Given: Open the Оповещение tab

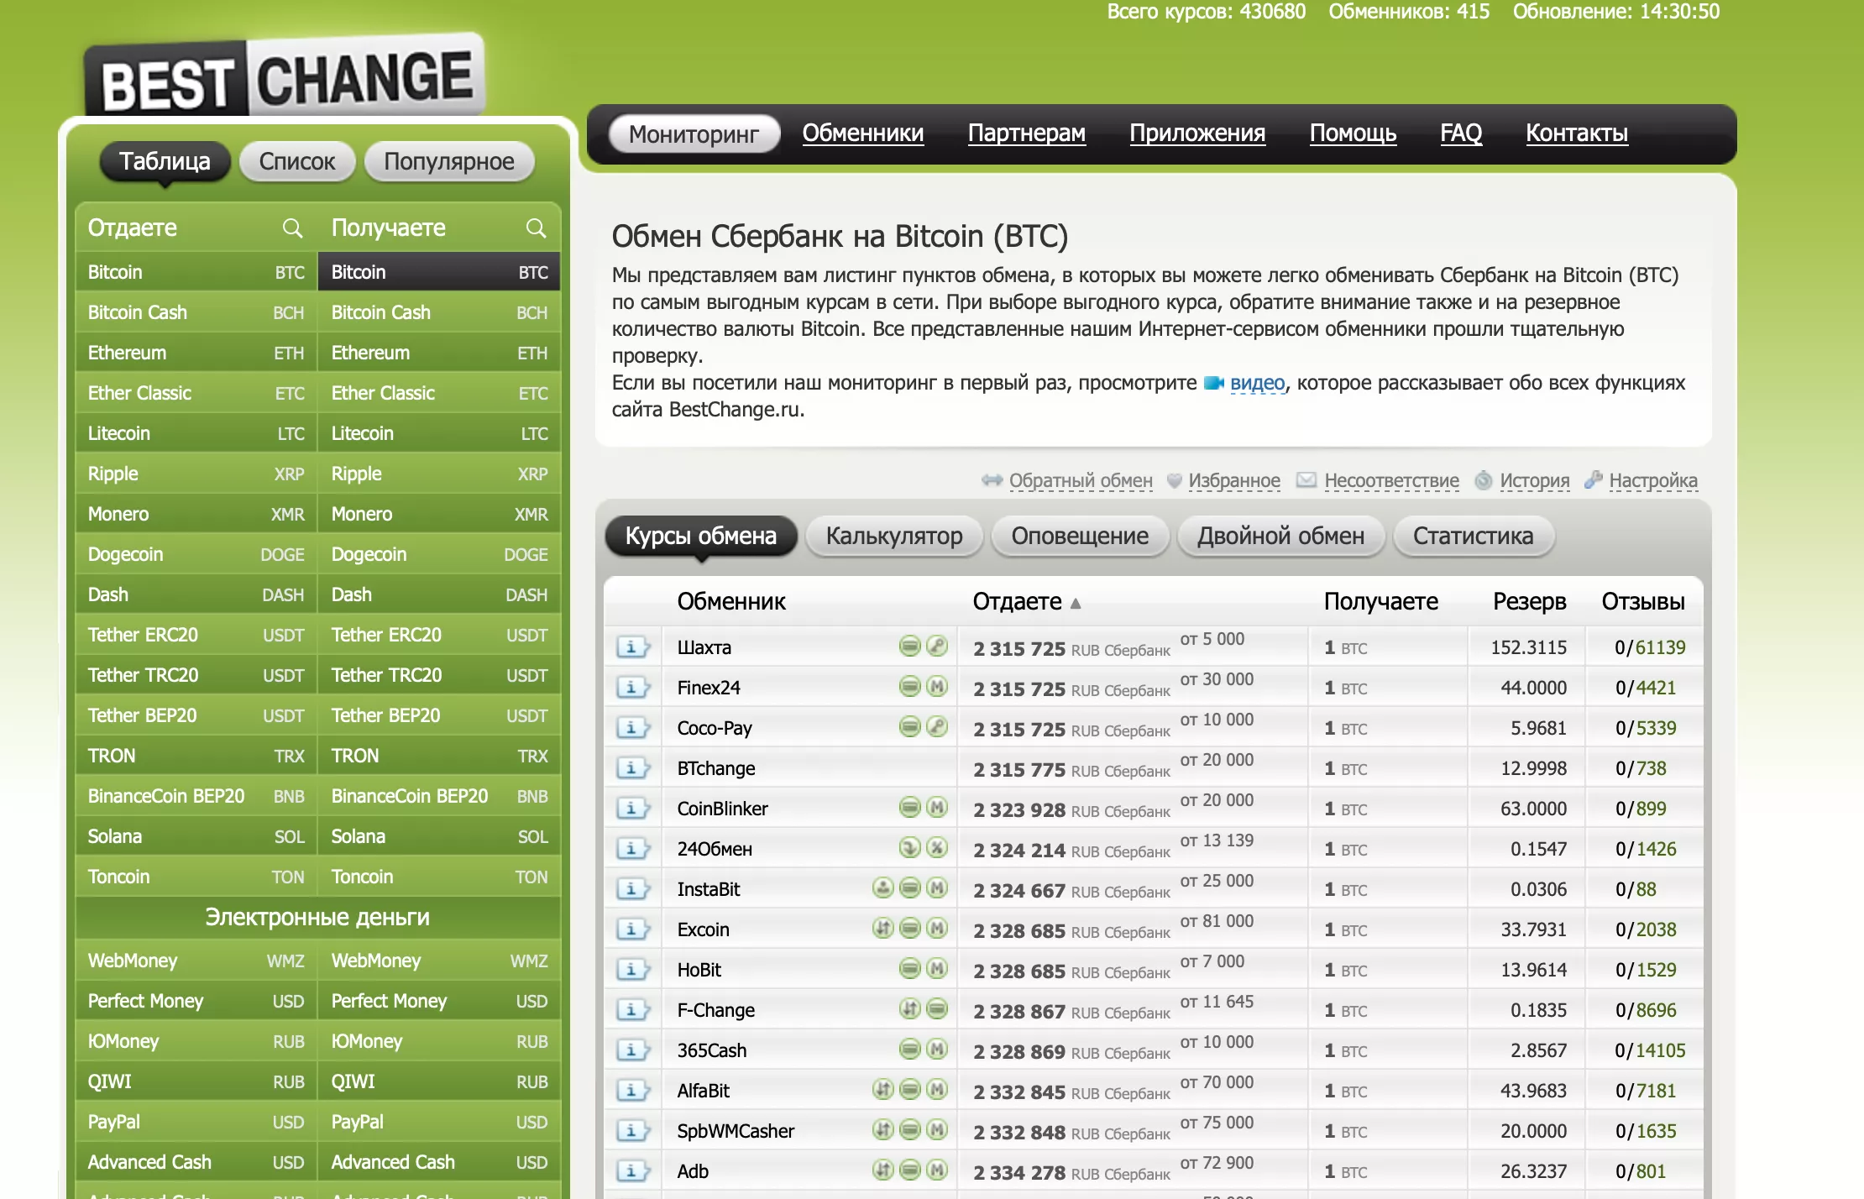Looking at the screenshot, I should (x=1080, y=536).
